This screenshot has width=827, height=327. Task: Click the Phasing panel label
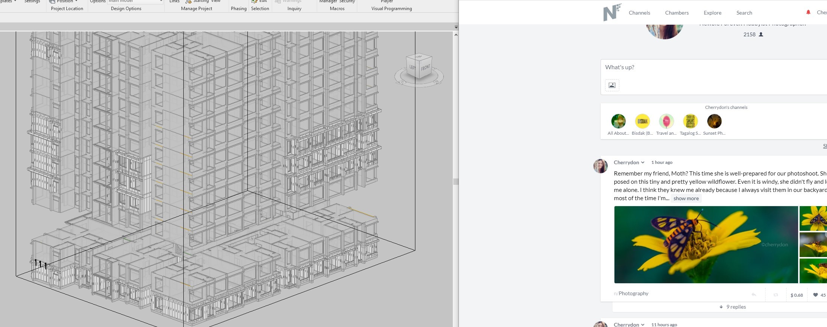coord(239,9)
